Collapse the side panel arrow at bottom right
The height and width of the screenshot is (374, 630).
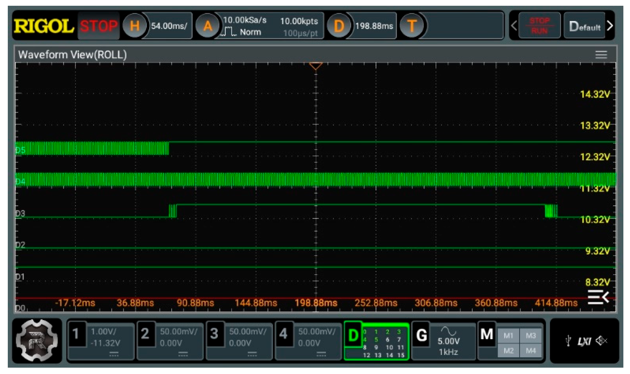coord(598,297)
